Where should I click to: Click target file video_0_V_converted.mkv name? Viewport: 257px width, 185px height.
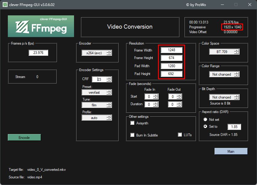click(x=46, y=170)
